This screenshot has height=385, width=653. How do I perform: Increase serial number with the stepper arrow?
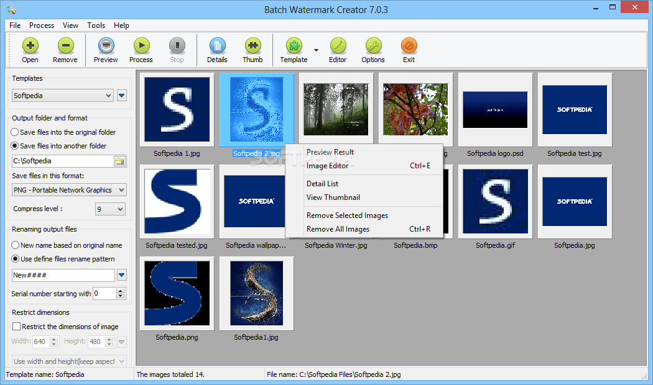click(119, 291)
